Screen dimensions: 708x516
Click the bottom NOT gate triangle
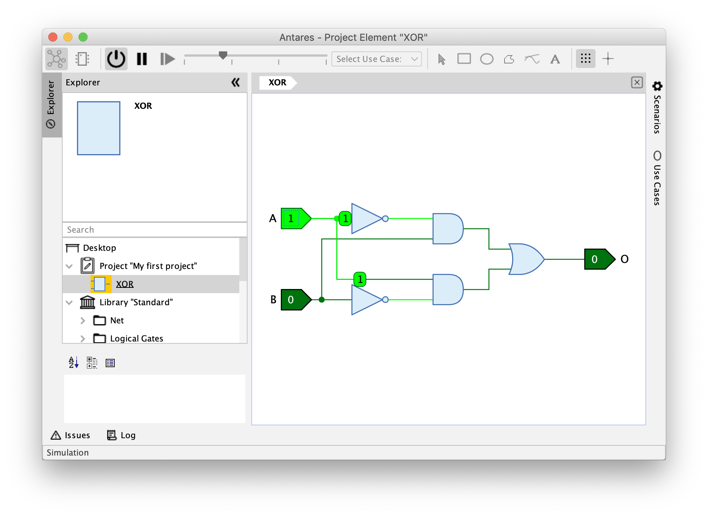point(366,300)
